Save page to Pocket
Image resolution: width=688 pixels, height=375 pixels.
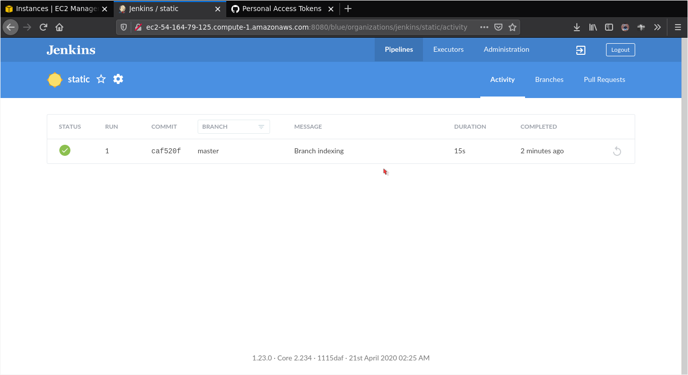[498, 27]
